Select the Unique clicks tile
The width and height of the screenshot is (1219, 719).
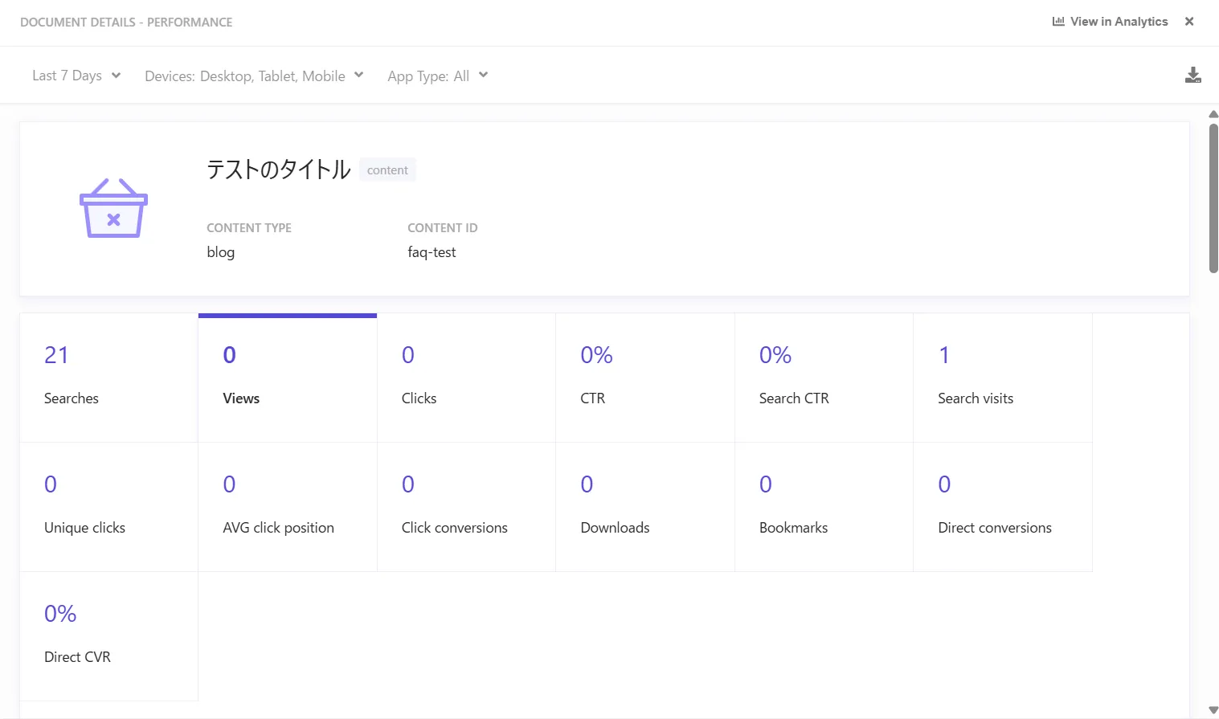point(108,507)
